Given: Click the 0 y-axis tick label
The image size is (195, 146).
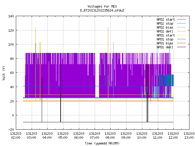Looking at the screenshot, I should click(x=13, y=115).
